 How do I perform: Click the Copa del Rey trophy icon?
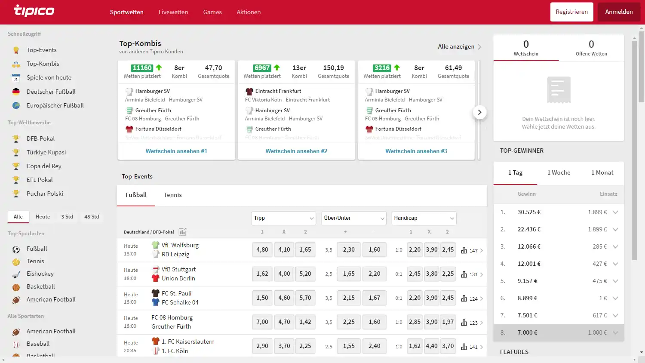click(16, 166)
